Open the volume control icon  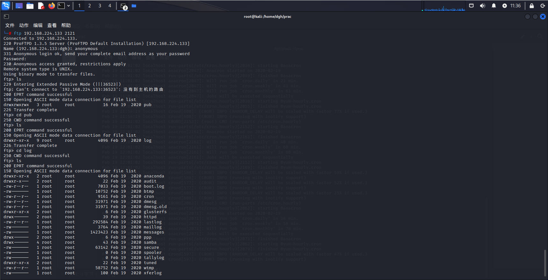pyautogui.click(x=483, y=6)
